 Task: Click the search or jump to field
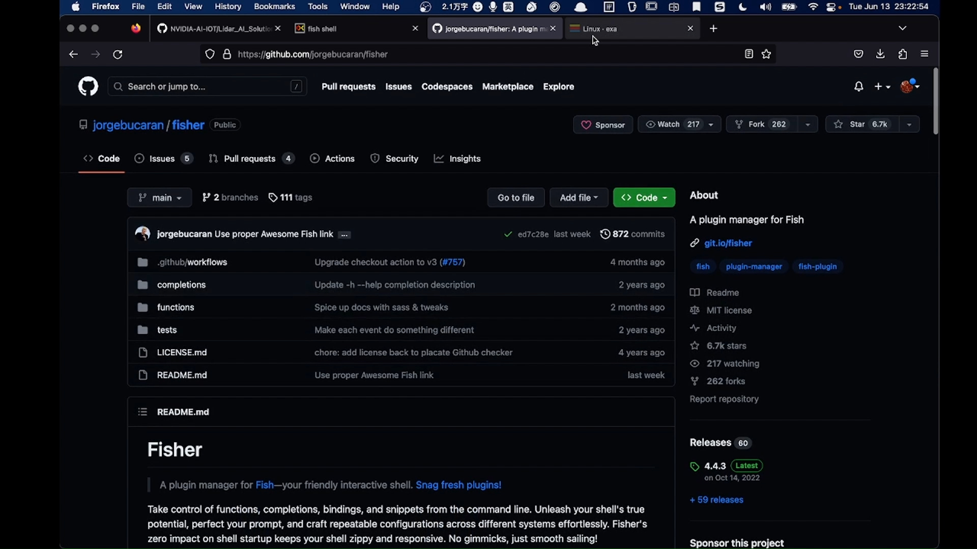coord(207,86)
